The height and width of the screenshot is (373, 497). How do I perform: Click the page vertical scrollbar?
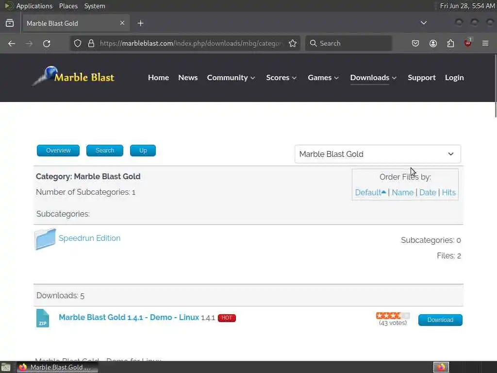coord(496,85)
